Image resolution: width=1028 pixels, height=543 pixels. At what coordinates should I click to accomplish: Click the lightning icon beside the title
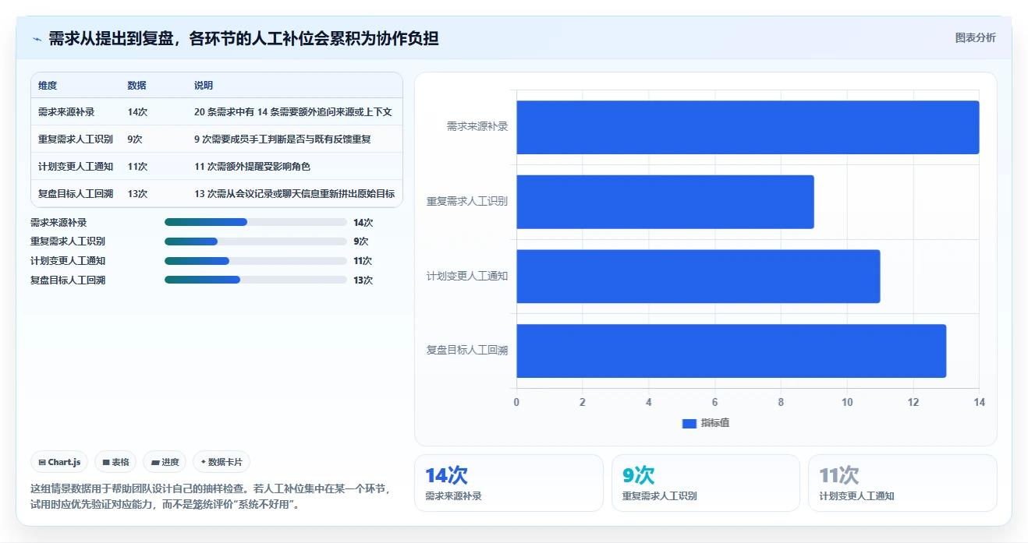pos(37,39)
